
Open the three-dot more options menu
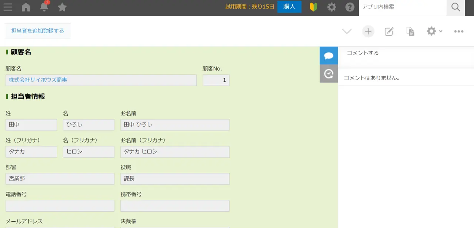point(459,31)
